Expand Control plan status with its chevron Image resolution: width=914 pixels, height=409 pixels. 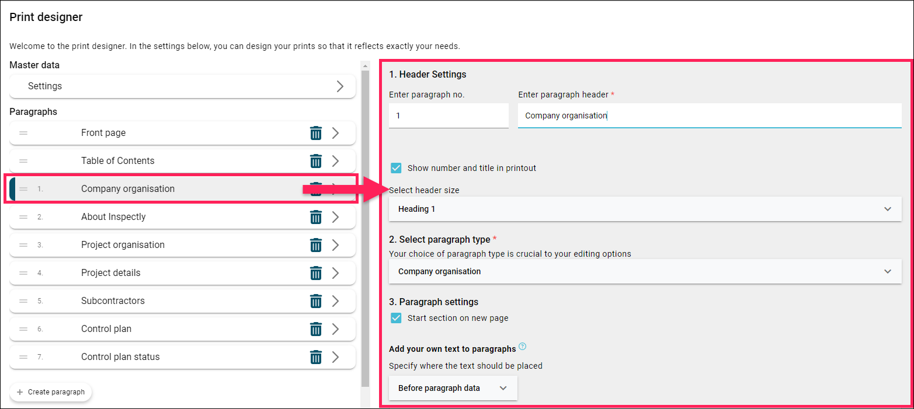[x=336, y=357]
